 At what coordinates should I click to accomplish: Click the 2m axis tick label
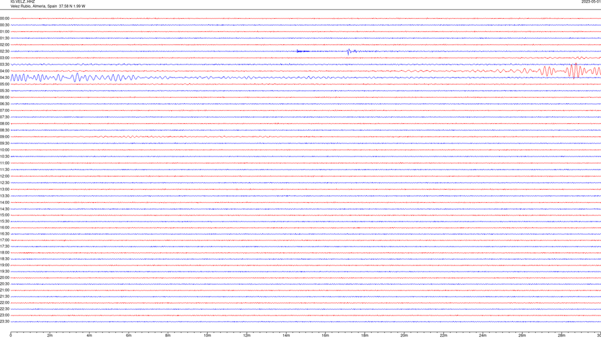[50, 335]
